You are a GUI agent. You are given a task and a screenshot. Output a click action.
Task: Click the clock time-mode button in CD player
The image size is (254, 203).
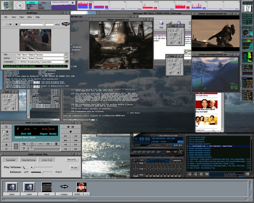tap(32, 144)
